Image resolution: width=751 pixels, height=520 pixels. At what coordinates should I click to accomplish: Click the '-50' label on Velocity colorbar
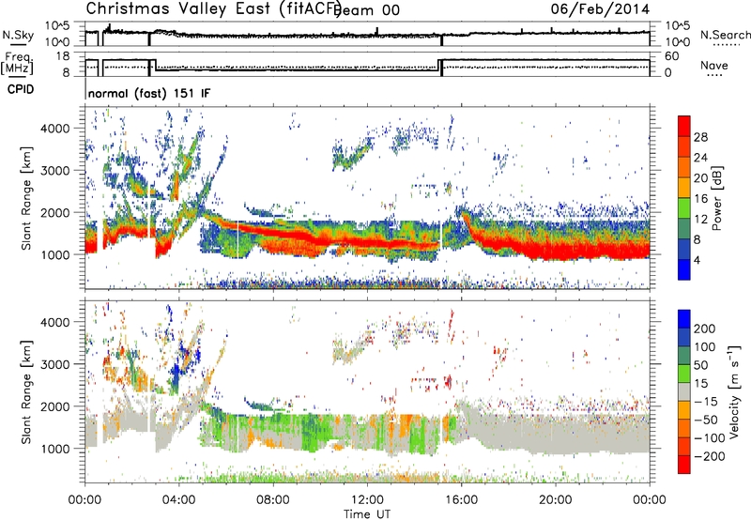[x=705, y=420]
